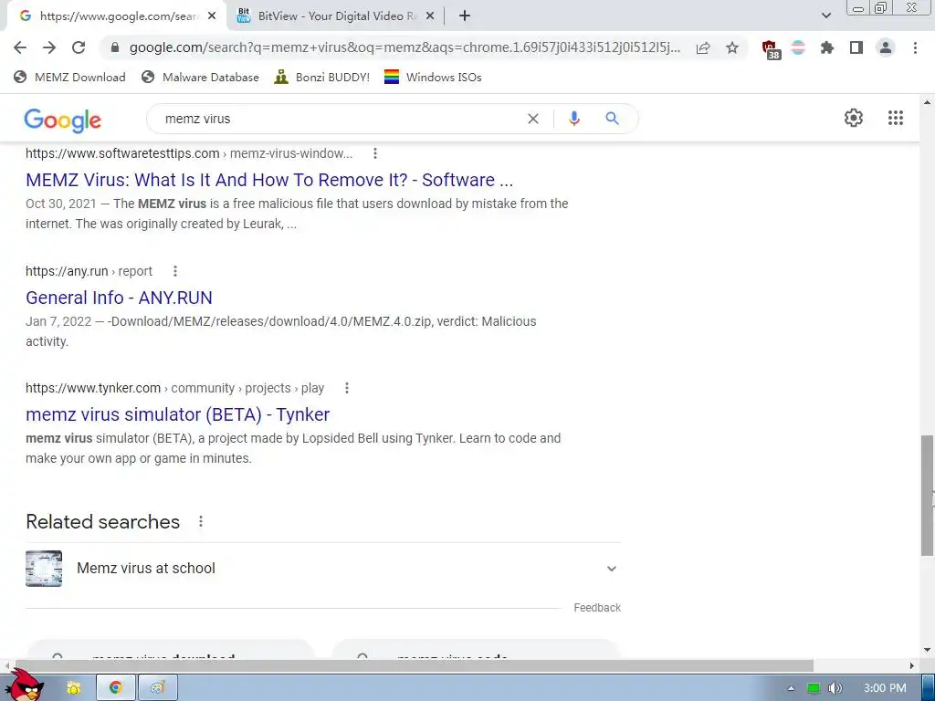Bookmark this page with star icon

point(732,47)
